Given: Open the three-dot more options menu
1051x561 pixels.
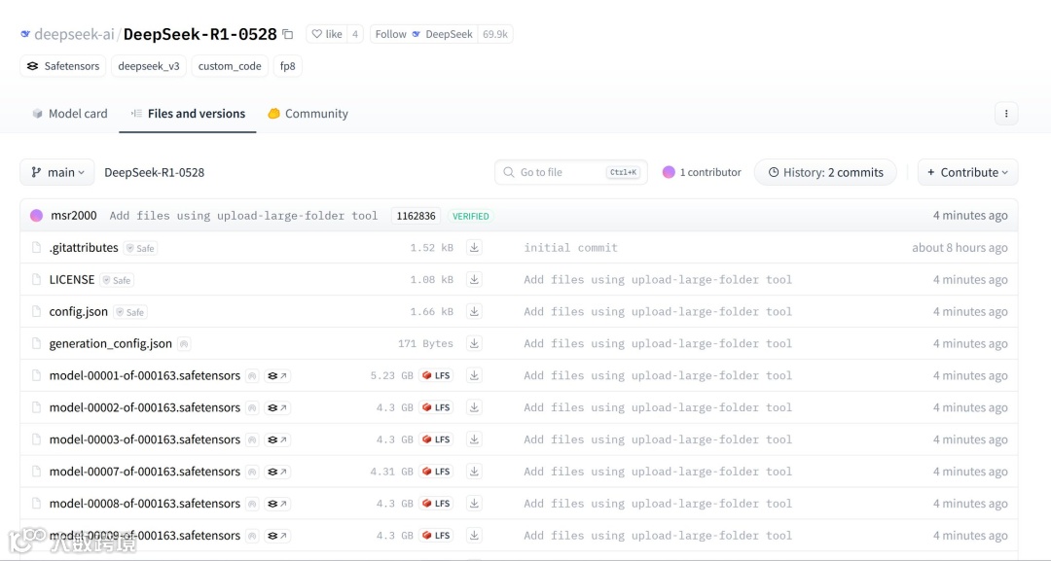Looking at the screenshot, I should tap(1006, 114).
